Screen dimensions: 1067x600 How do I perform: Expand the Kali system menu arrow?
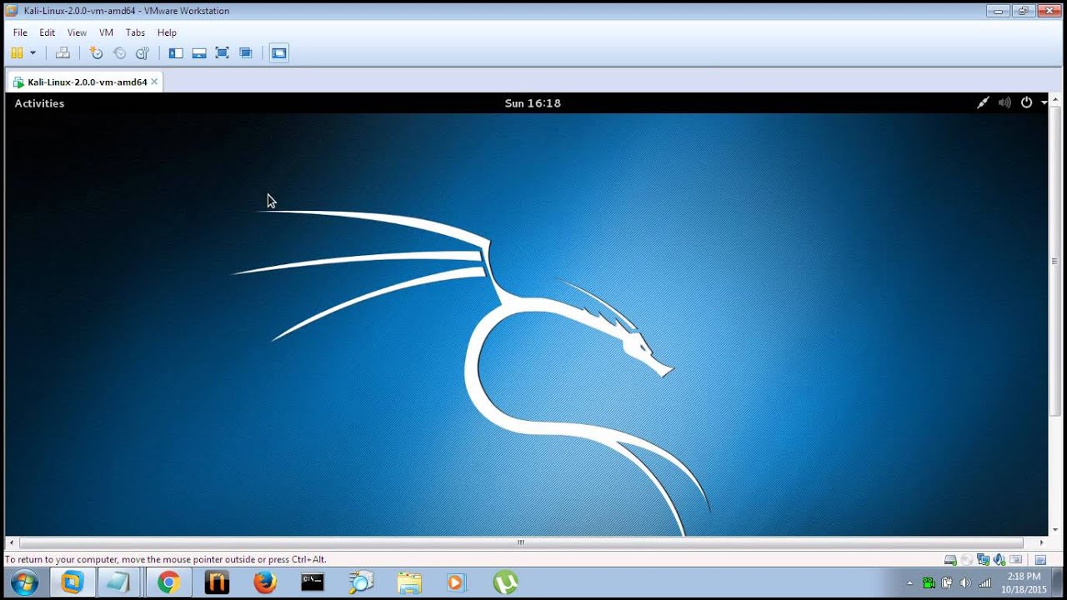[1044, 103]
